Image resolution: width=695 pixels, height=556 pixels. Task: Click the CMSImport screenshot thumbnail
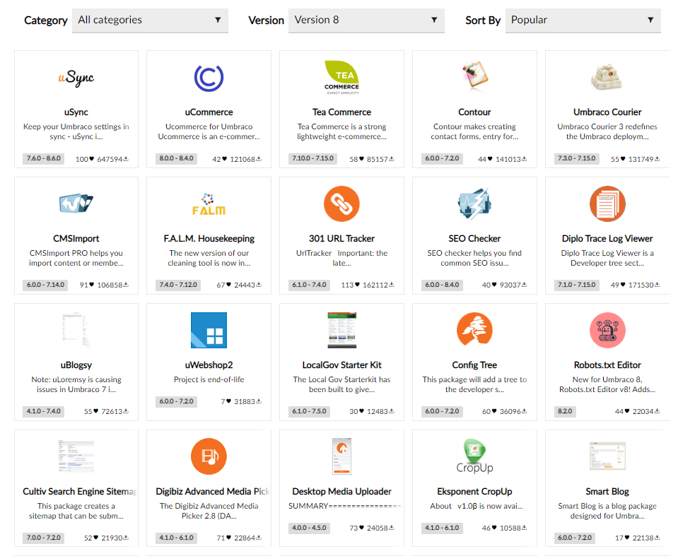pyautogui.click(x=76, y=201)
